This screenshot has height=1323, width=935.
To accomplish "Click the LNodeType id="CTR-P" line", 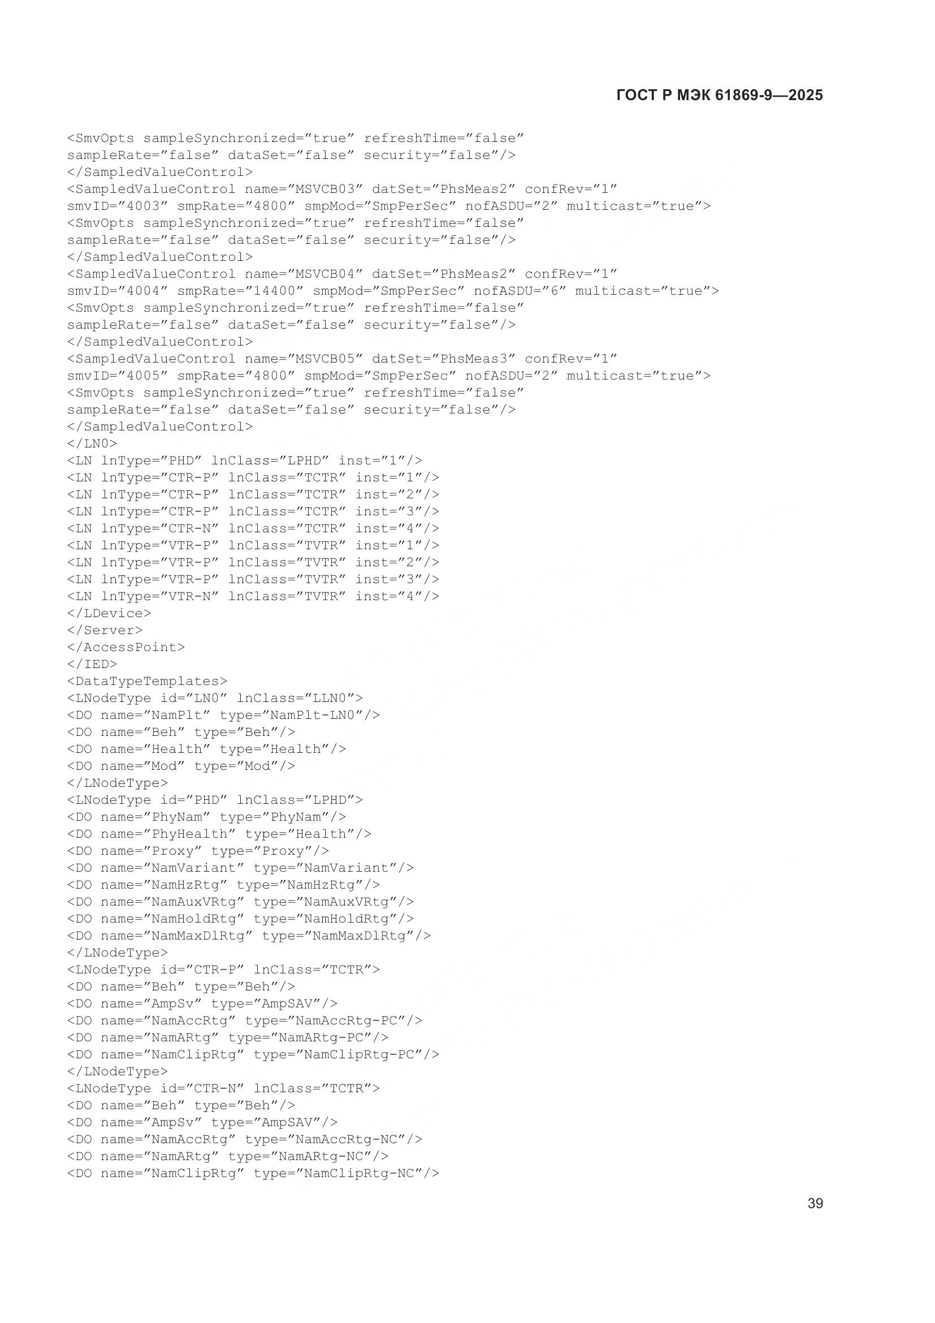I will [223, 970].
